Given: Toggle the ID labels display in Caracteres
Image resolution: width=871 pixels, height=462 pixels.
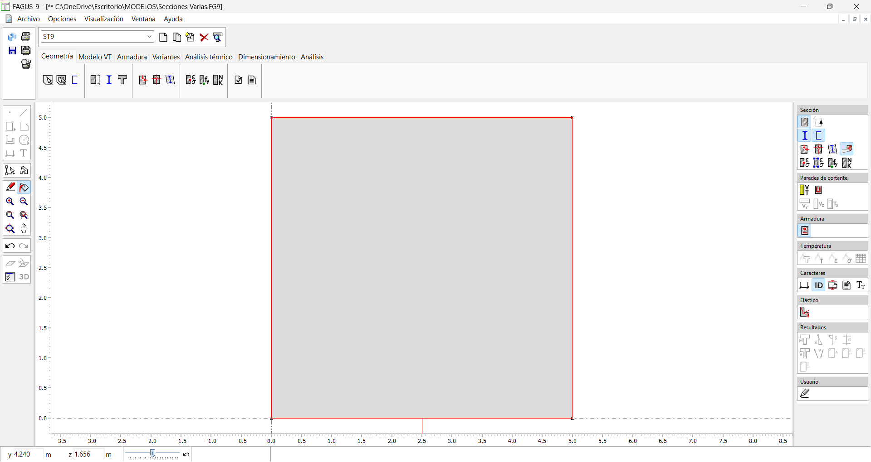Looking at the screenshot, I should [x=818, y=285].
